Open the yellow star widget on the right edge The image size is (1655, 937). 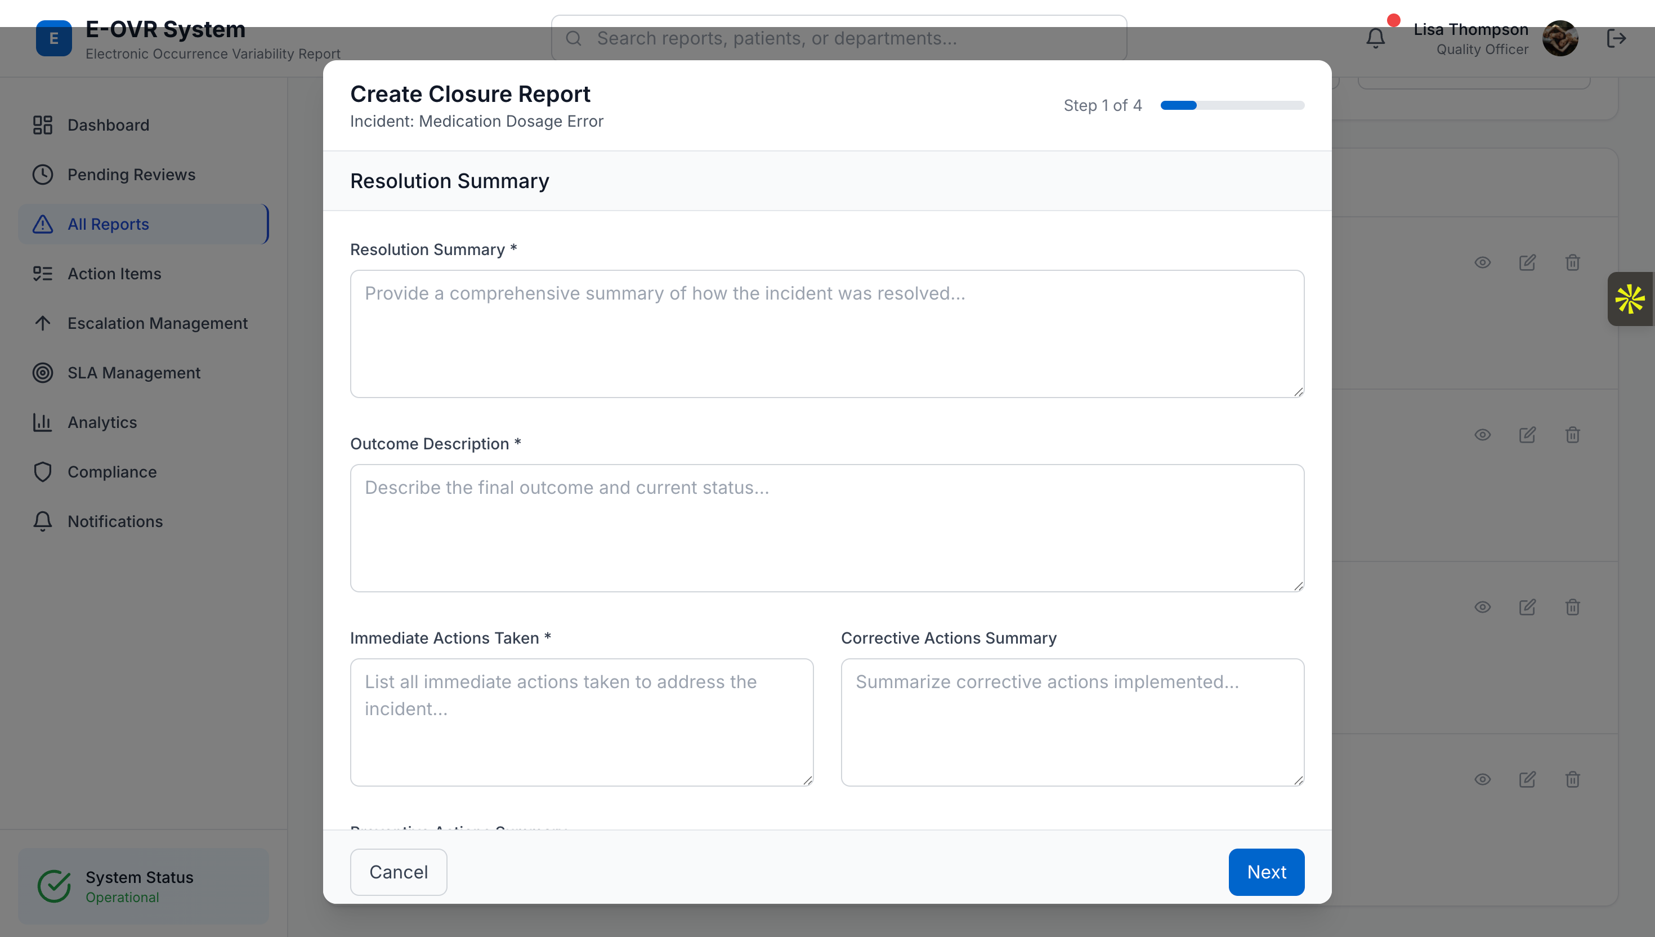pos(1629,299)
